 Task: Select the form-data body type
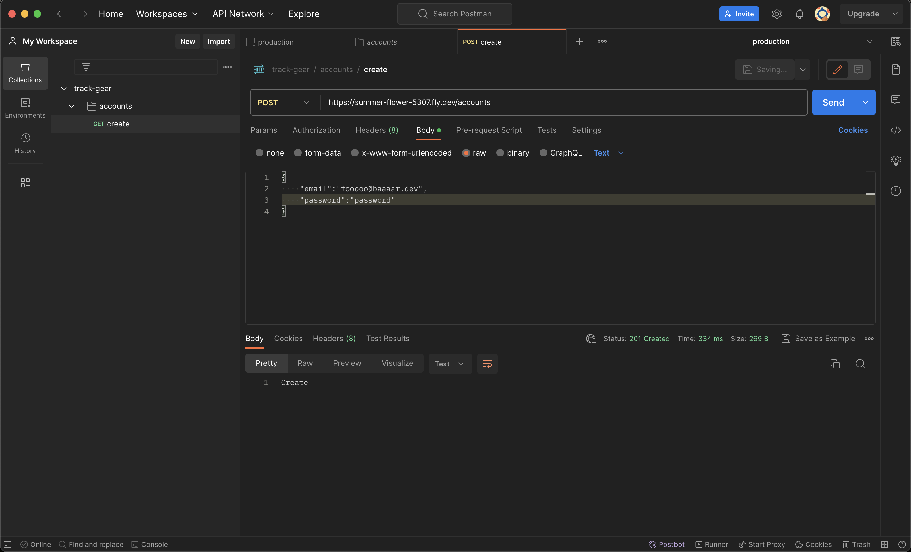318,153
